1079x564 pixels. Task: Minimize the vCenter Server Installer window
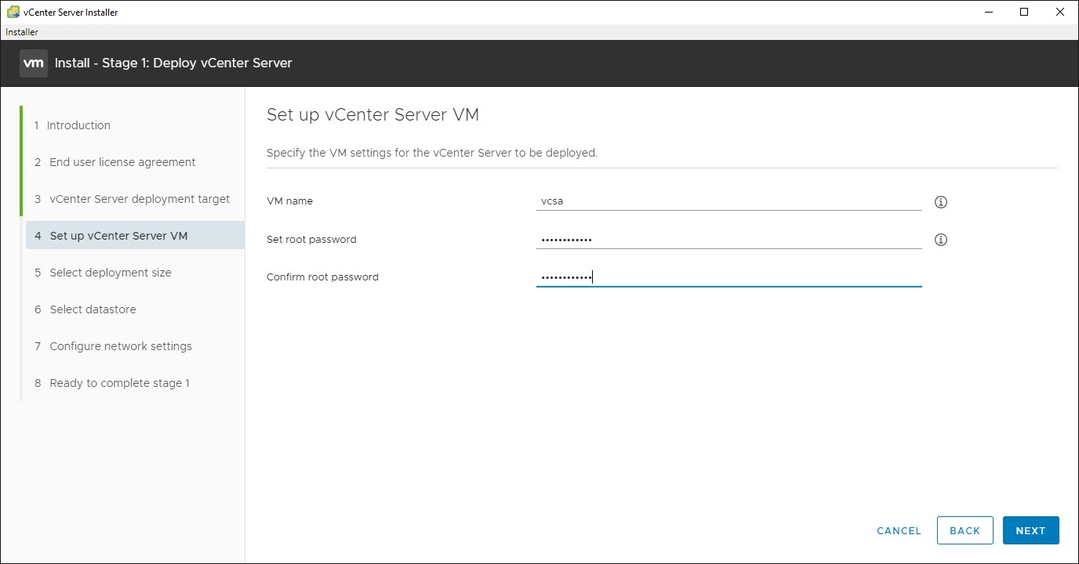point(988,12)
